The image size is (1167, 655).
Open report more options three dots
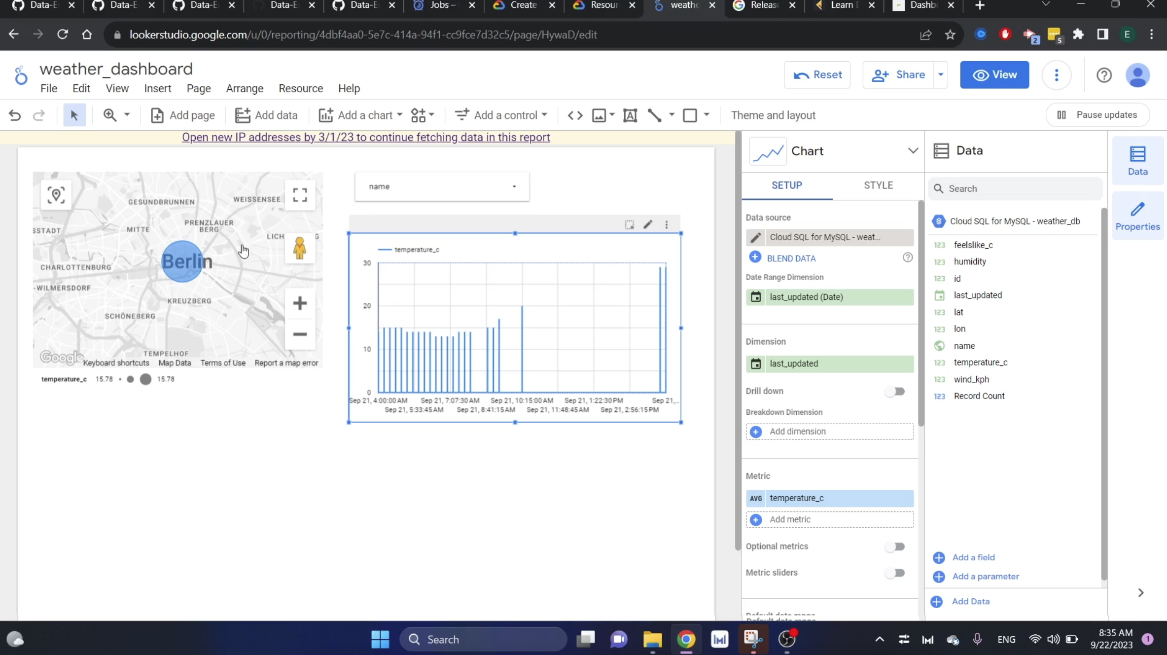(x=1056, y=75)
